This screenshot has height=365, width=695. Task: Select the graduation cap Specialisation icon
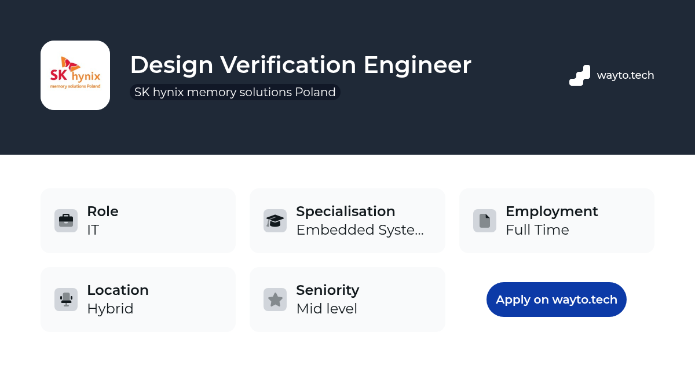click(275, 221)
